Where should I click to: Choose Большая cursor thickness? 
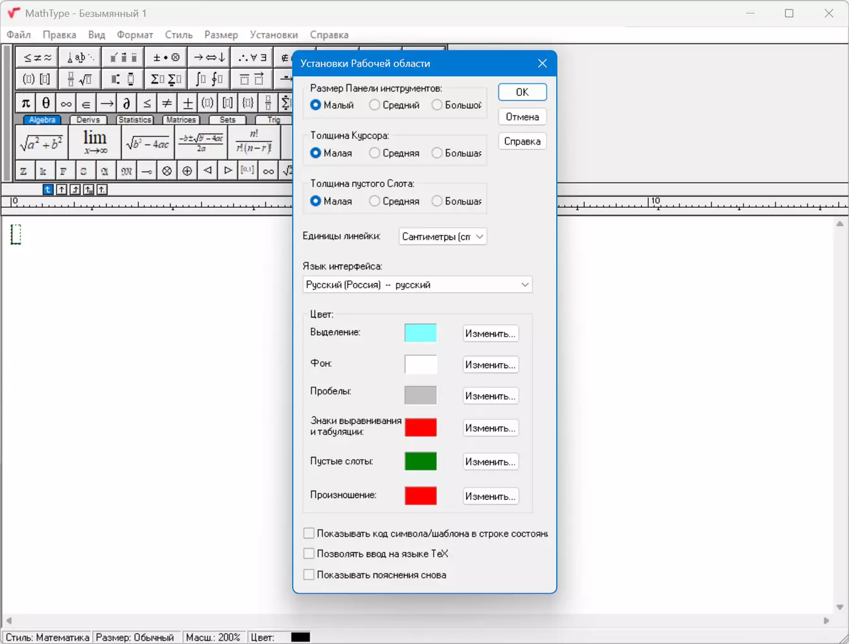(456, 153)
